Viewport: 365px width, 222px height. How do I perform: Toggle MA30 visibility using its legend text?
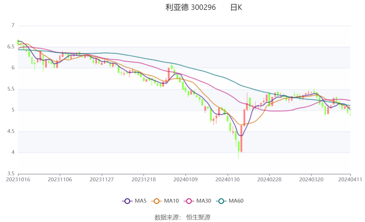coord(204,201)
